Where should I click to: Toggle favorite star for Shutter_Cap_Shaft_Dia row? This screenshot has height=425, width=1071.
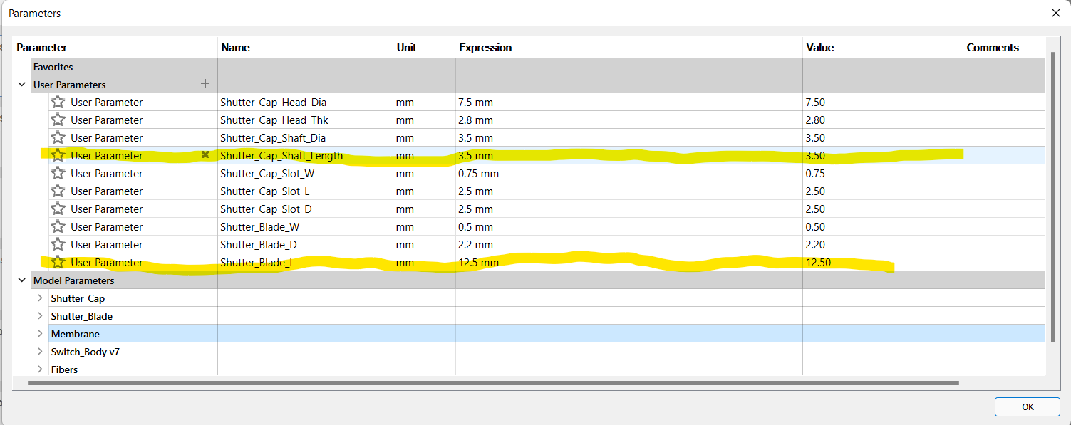tap(58, 137)
